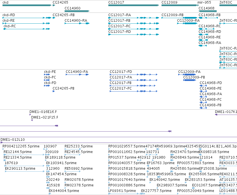Select the CG14968-RD transcript label

coord(210,32)
